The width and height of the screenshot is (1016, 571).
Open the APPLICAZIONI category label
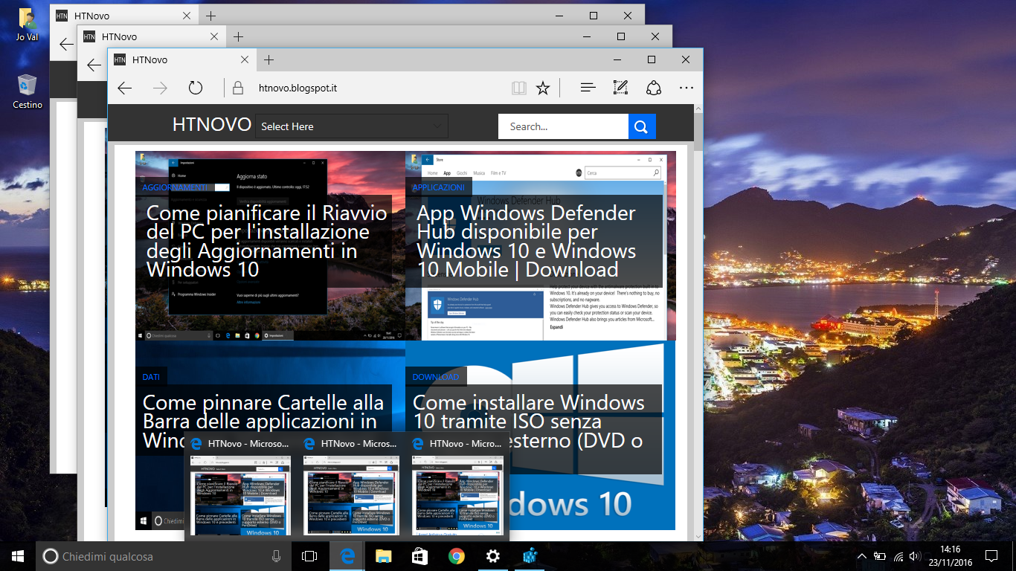[x=438, y=187]
